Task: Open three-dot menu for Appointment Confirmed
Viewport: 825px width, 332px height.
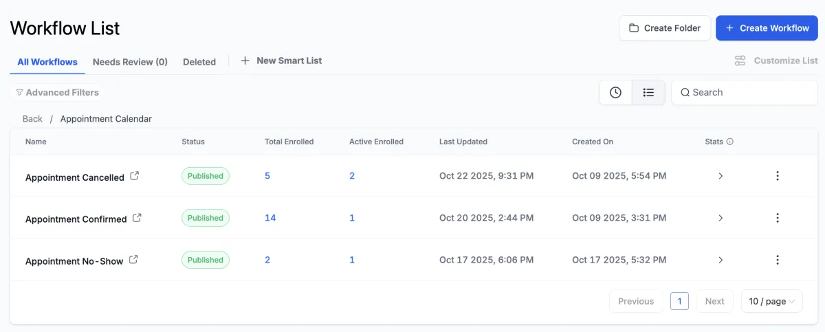Action: (778, 218)
